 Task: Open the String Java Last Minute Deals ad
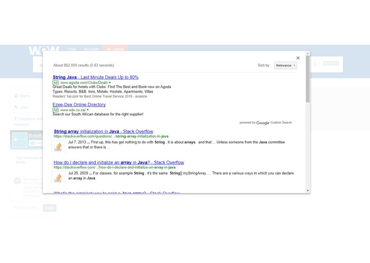click(96, 77)
